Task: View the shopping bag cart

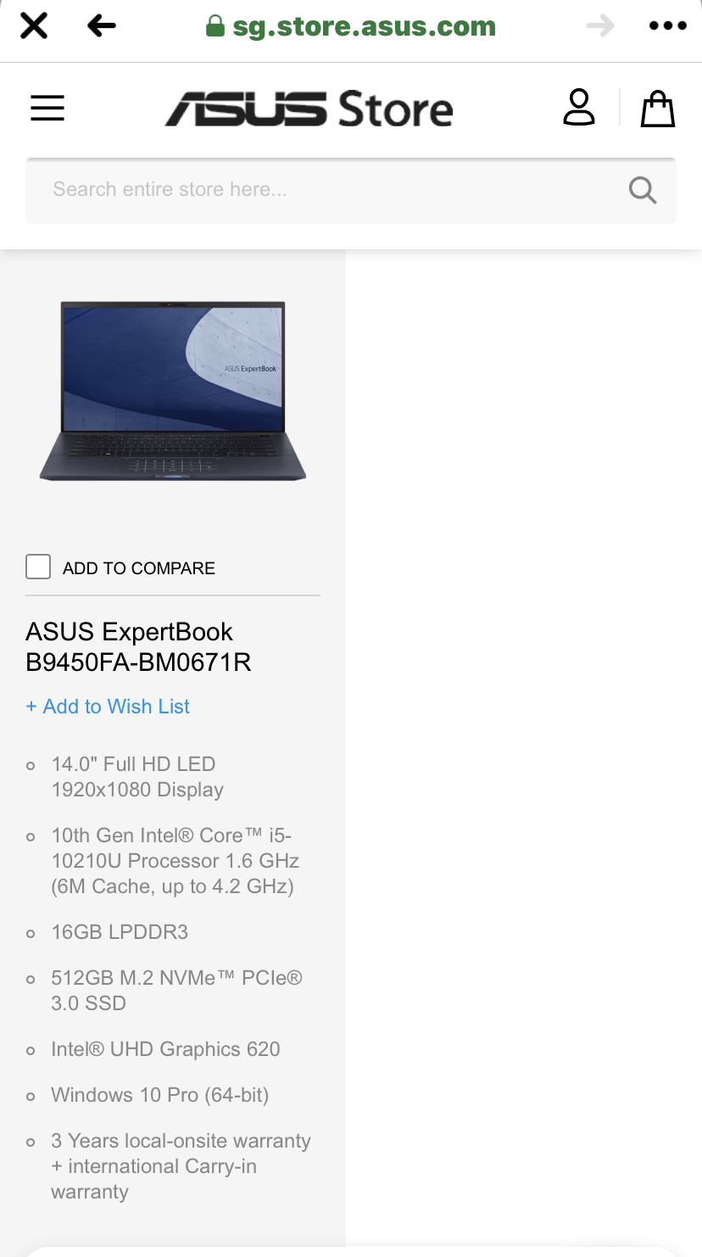Action: [x=658, y=109]
